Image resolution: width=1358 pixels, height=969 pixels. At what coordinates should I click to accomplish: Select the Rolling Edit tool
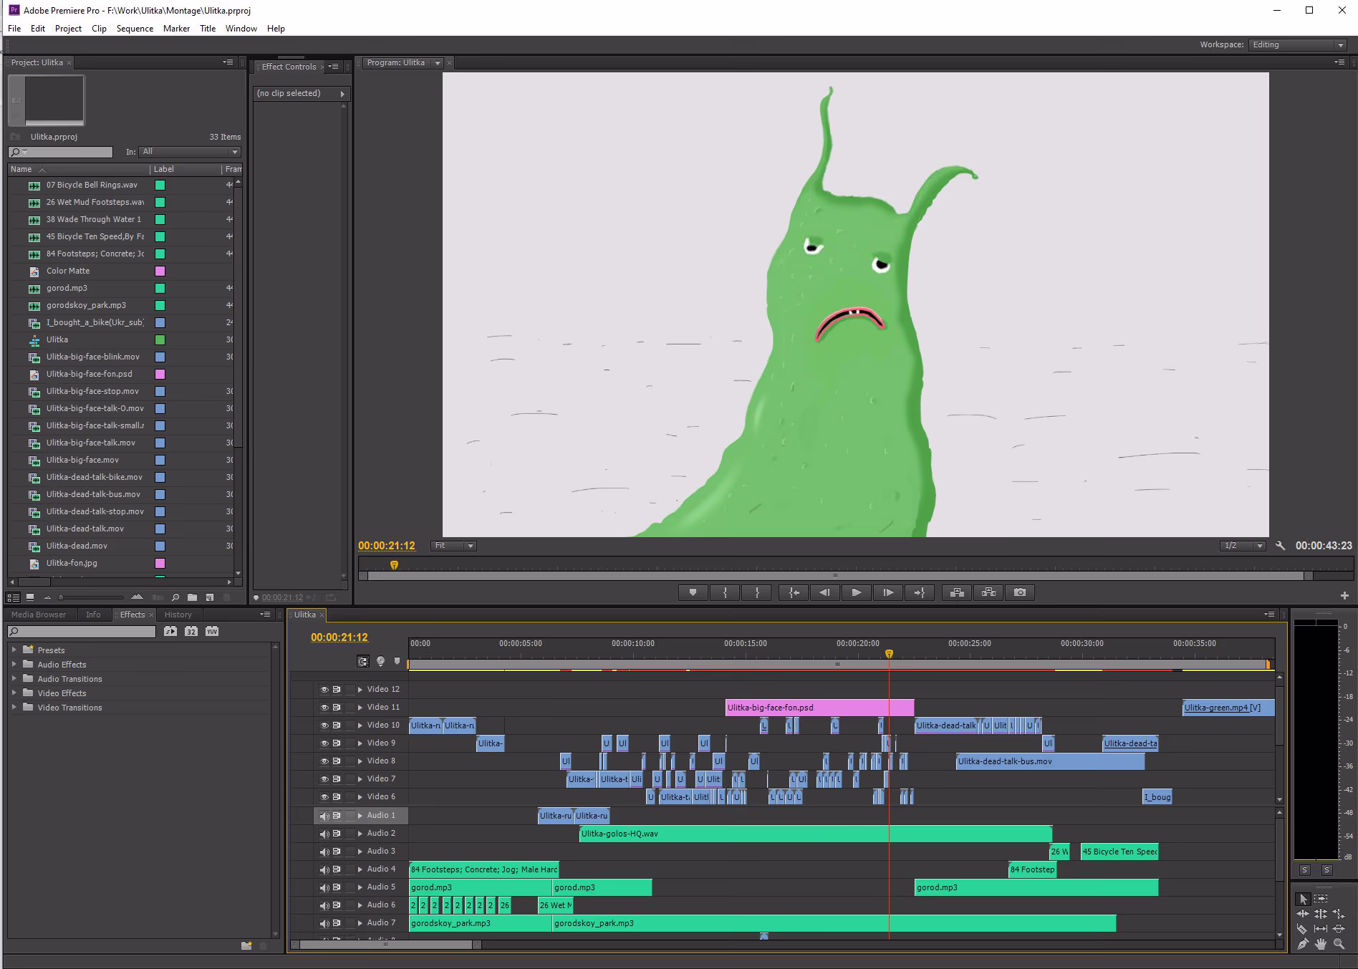click(x=1321, y=914)
